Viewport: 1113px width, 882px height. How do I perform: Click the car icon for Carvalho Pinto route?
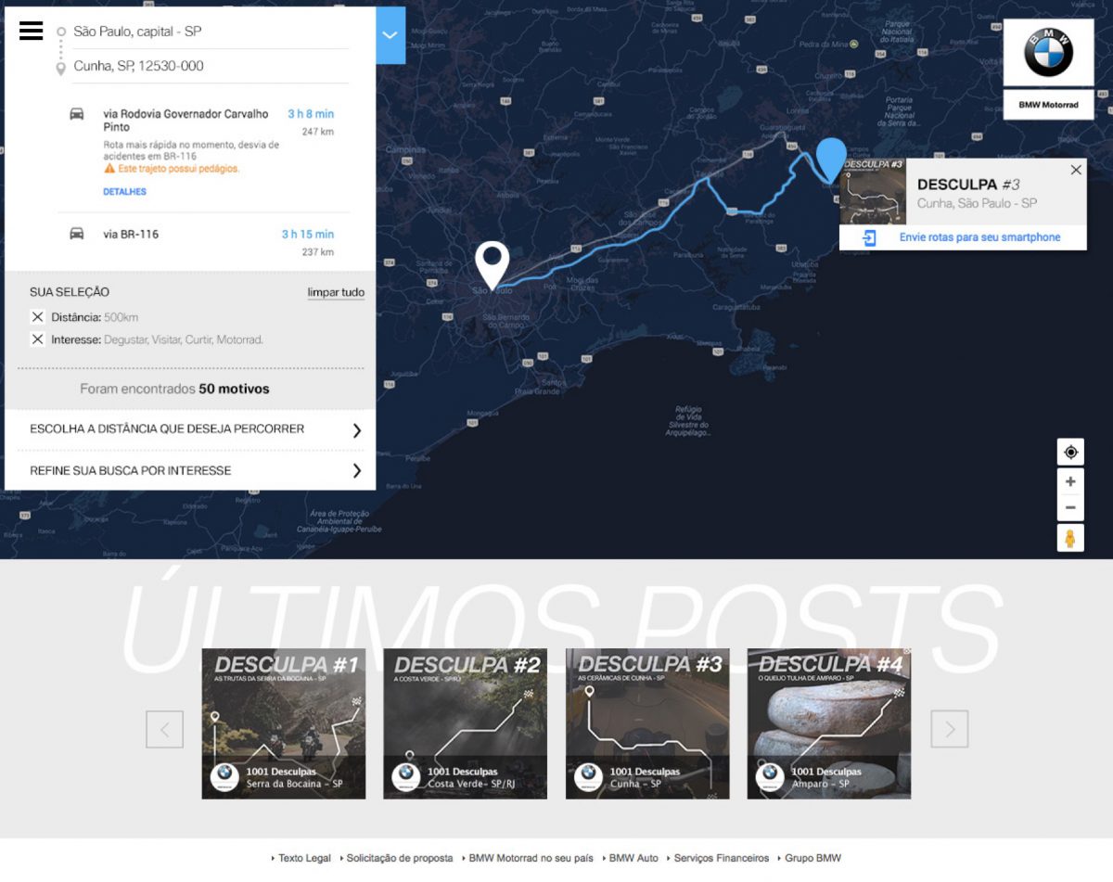(77, 114)
